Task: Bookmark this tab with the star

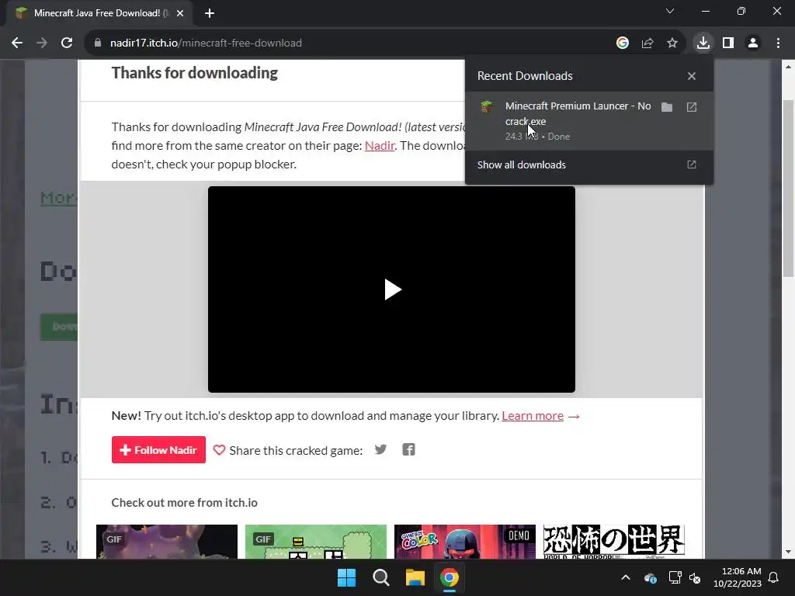Action: point(672,43)
